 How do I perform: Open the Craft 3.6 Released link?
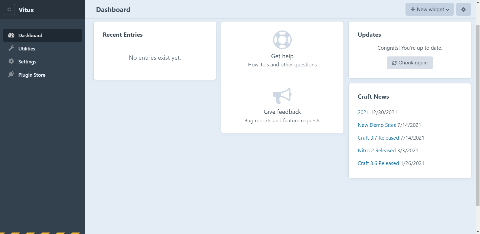[x=378, y=163]
